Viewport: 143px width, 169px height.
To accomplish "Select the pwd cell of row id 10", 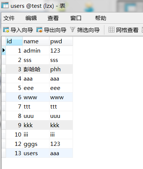I will 61,134.
